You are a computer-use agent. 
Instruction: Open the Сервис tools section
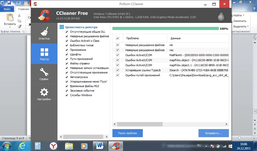(x=44, y=74)
